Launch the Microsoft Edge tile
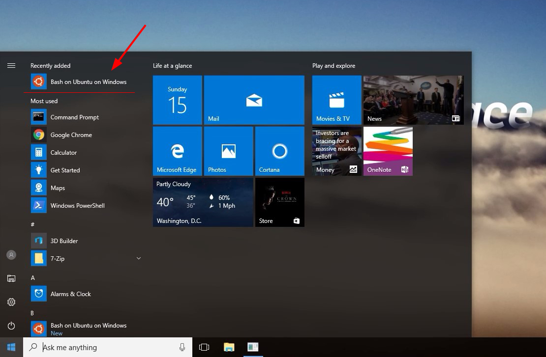This screenshot has width=546, height=357. pos(178,151)
